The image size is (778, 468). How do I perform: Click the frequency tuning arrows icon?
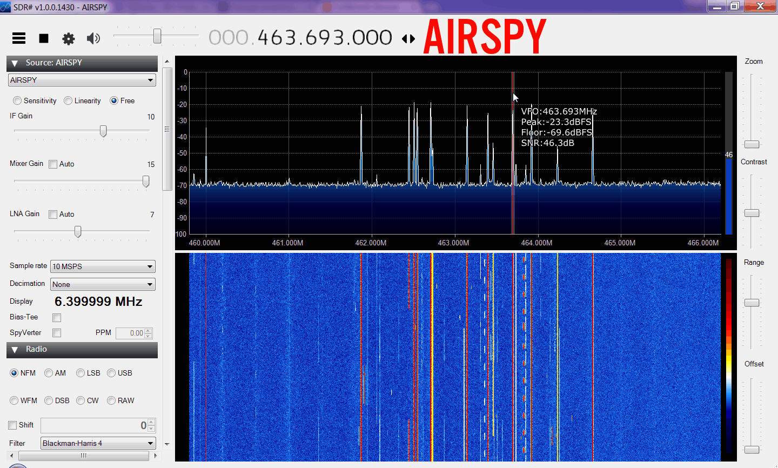pyautogui.click(x=408, y=39)
